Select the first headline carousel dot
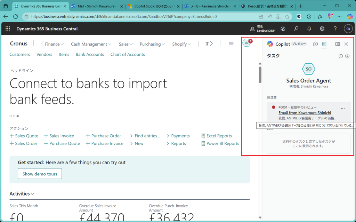Viewport: 356px width, 222px height. (11, 116)
